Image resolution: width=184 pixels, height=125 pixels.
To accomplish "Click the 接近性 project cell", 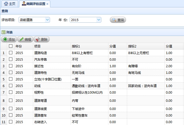I will 52,66.
